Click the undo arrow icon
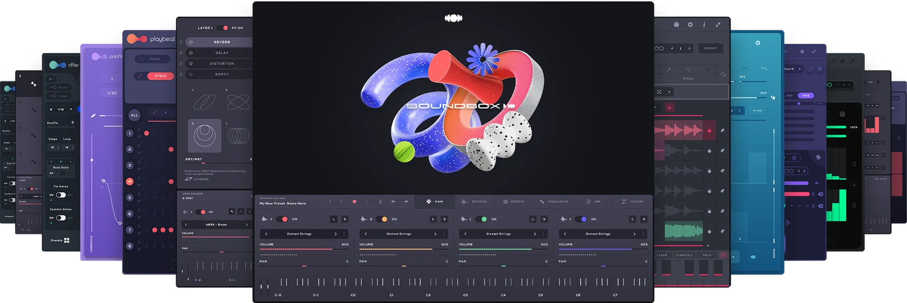This screenshot has height=303, width=907. (x=393, y=202)
